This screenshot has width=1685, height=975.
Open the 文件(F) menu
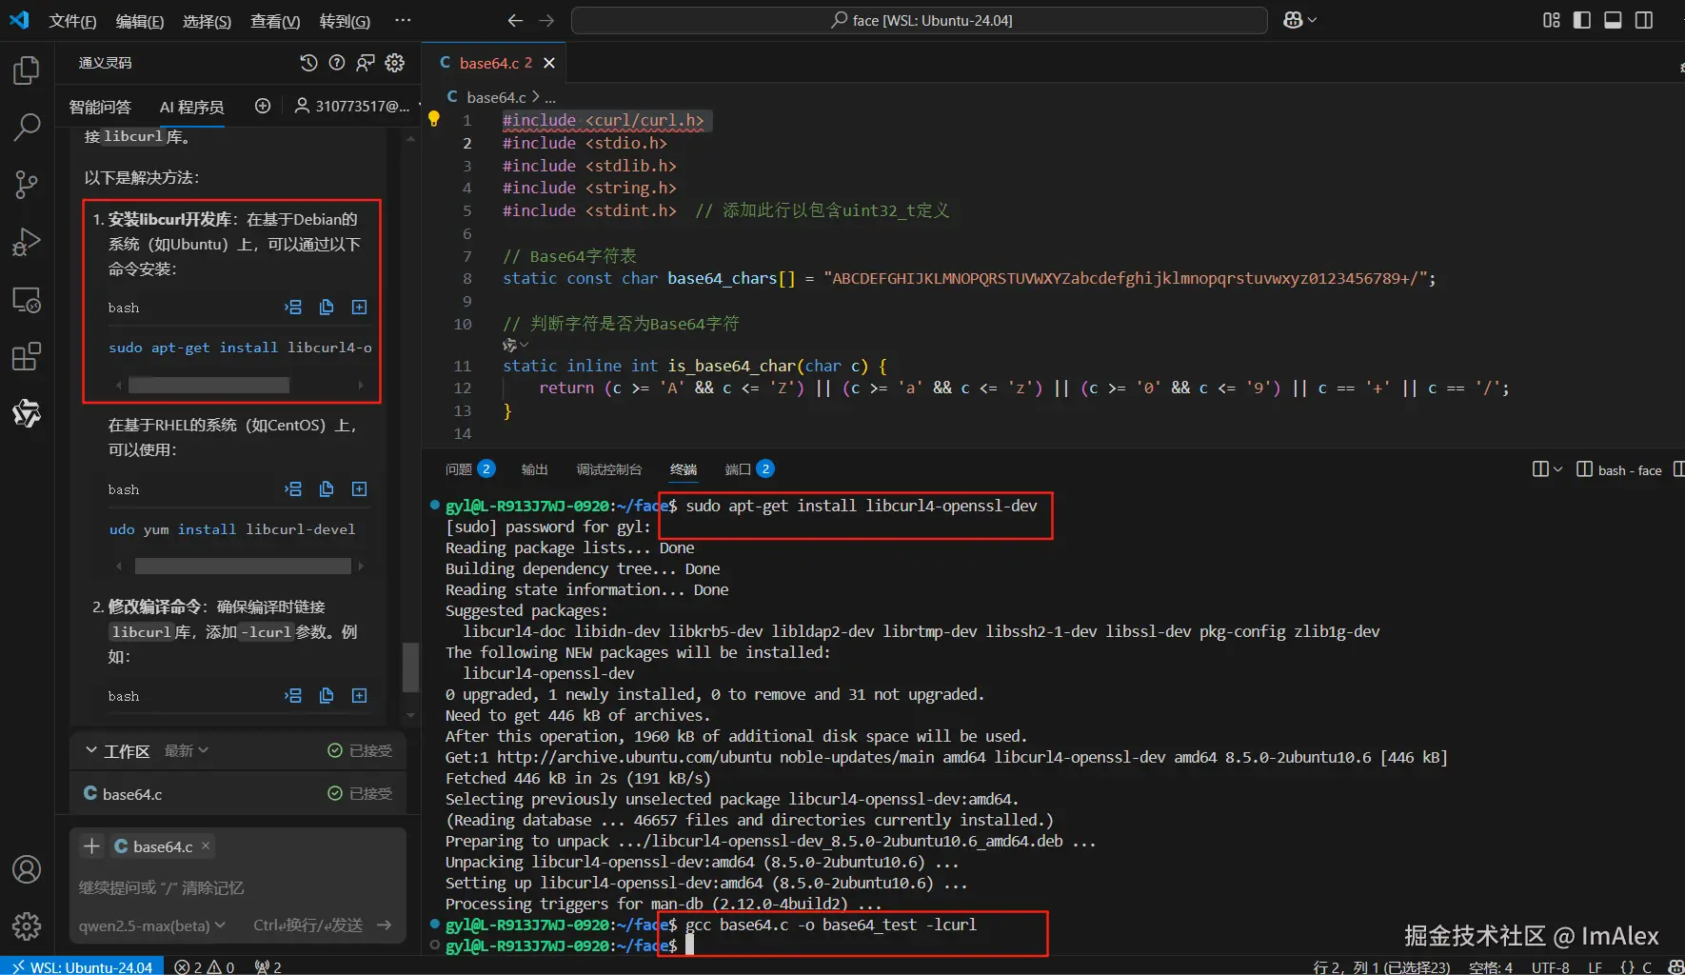click(x=72, y=21)
